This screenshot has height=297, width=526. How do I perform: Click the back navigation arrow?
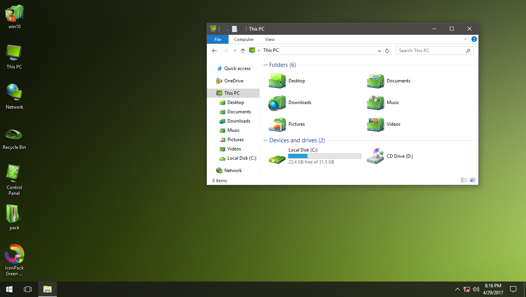tap(214, 50)
